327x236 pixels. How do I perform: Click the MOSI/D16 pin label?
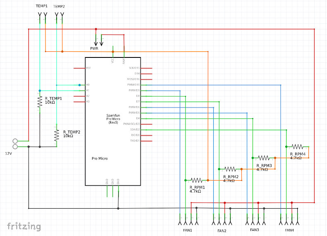click(133, 79)
